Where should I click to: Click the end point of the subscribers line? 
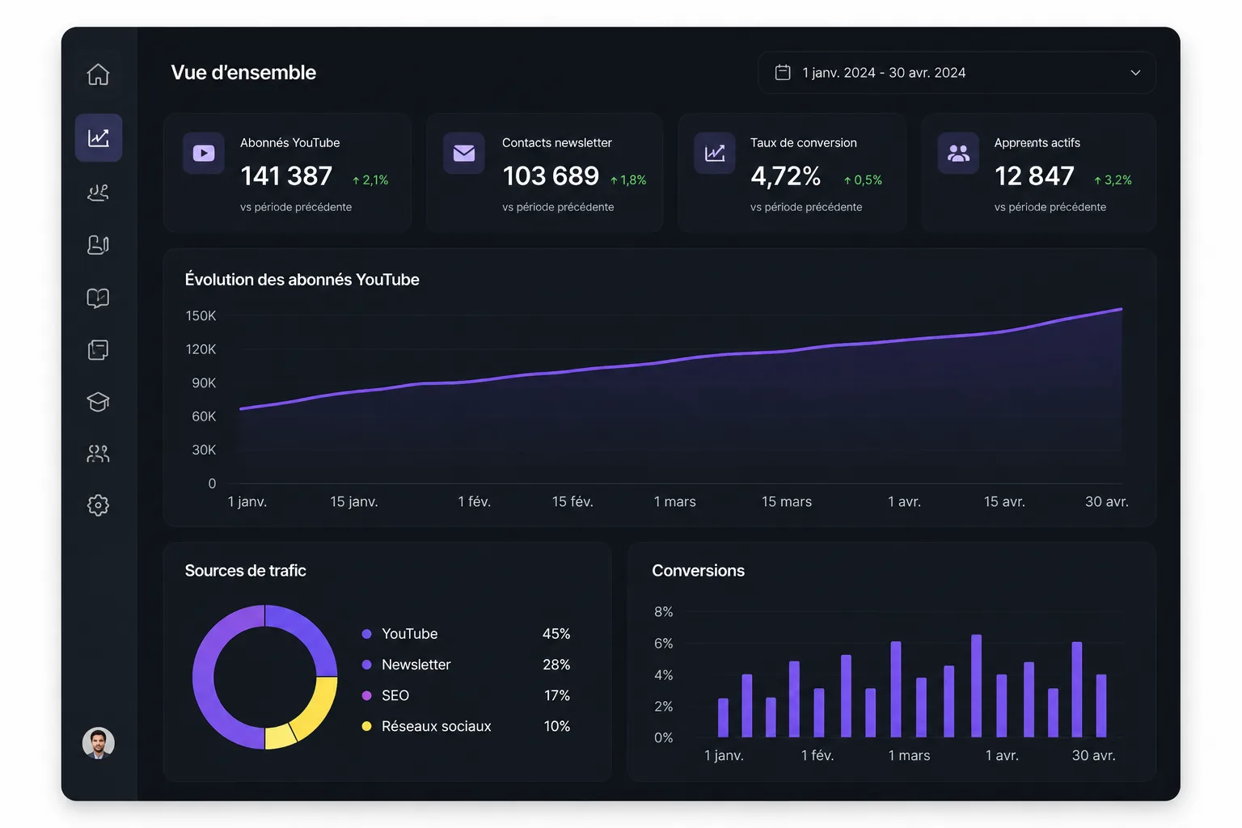pyautogui.click(x=1121, y=309)
